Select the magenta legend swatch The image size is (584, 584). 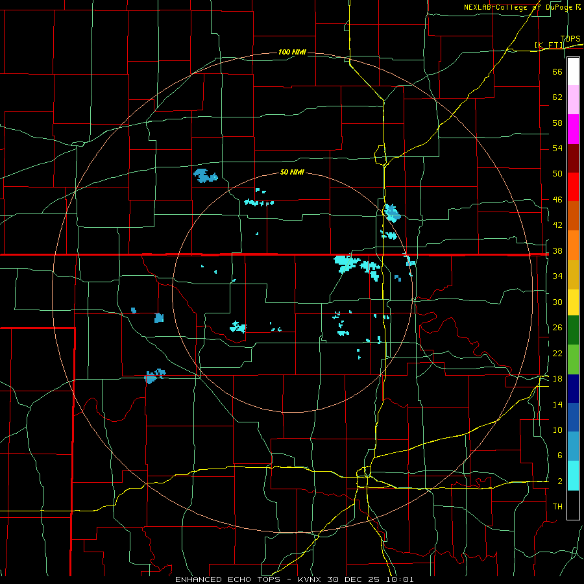tap(573, 129)
